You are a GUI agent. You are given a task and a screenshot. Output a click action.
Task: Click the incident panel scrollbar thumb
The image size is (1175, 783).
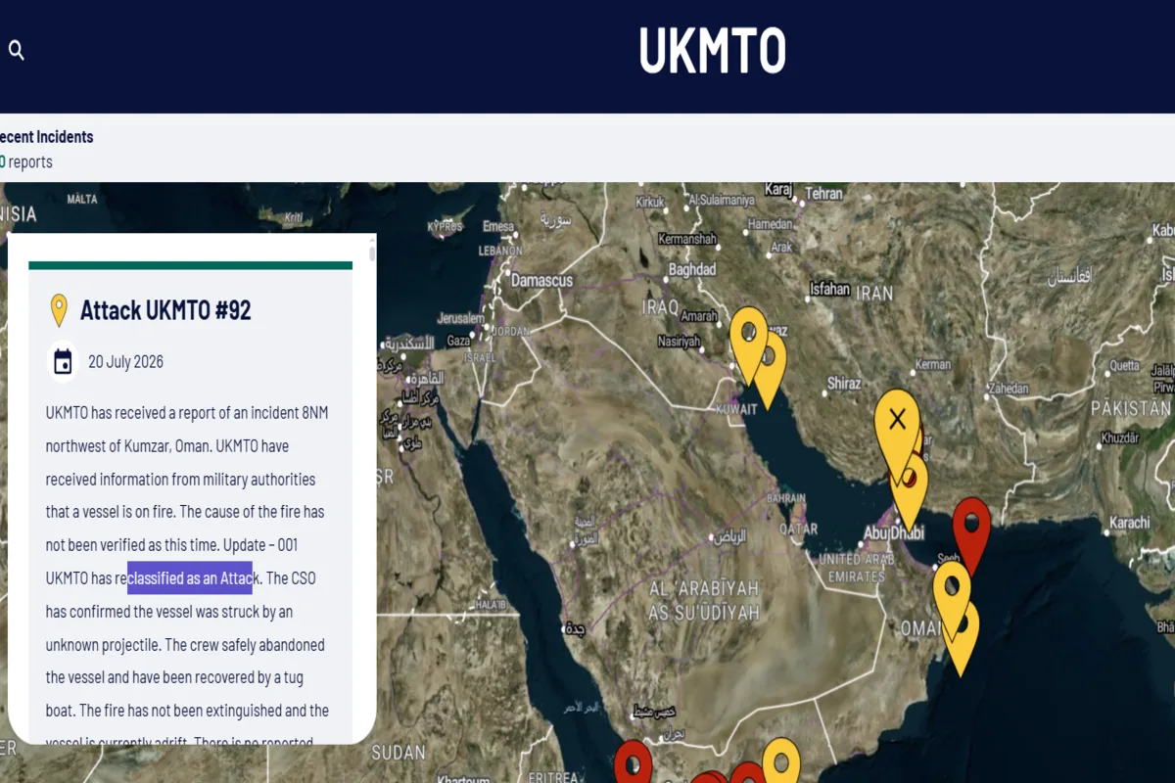click(x=372, y=254)
